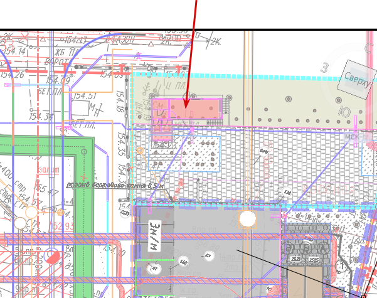Select the "154.26" elevation label
The height and width of the screenshot is (298, 377).
(12, 75)
